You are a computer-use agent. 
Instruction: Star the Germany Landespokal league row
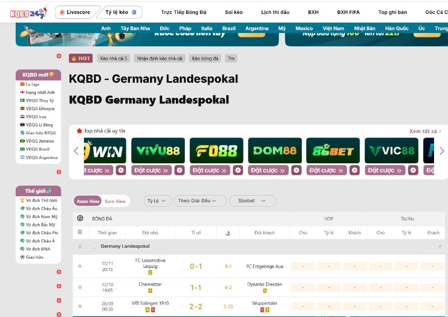[80, 247]
